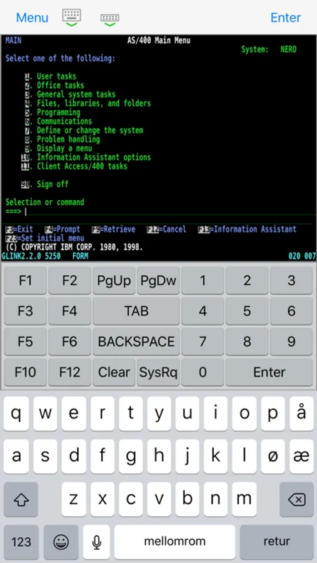The image size is (317, 563).
Task: Switch to the 123 numeric keyboard
Action: [21, 542]
